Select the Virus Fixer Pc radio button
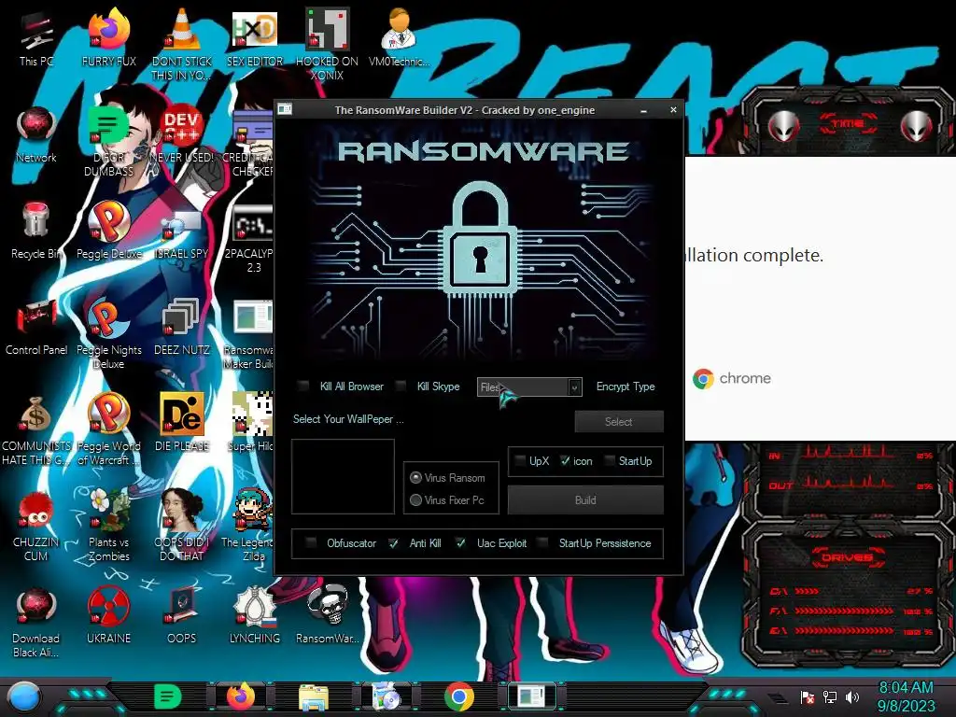This screenshot has height=717, width=956. point(415,500)
